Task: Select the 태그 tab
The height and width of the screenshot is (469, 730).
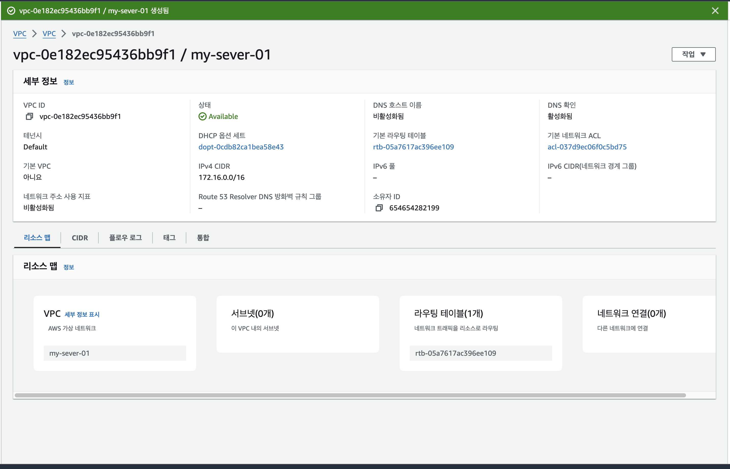Action: click(x=169, y=238)
